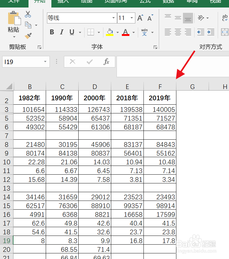
Task: Apply red font color
Action: (x=126, y=32)
